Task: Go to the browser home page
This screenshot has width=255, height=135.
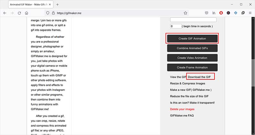Action: [27, 13]
